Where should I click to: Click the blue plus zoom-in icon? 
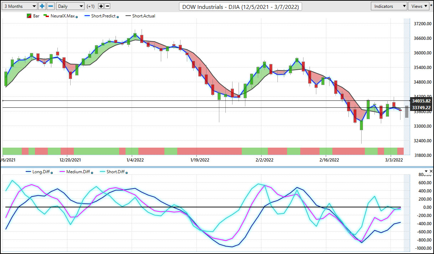coord(42,6)
